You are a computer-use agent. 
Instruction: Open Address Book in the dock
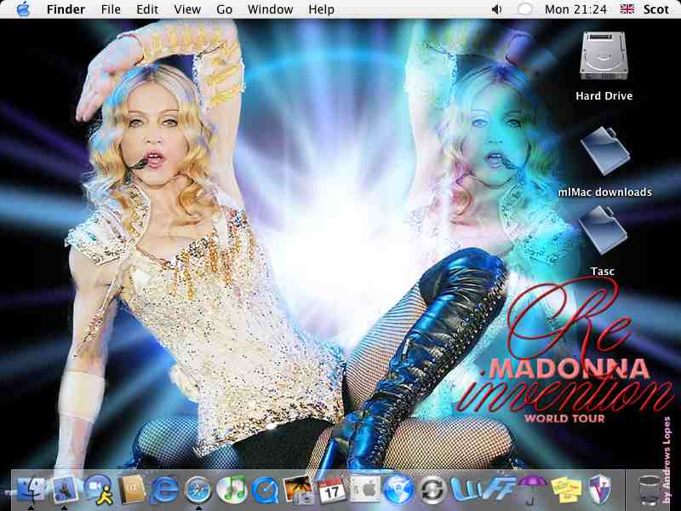pyautogui.click(x=132, y=490)
